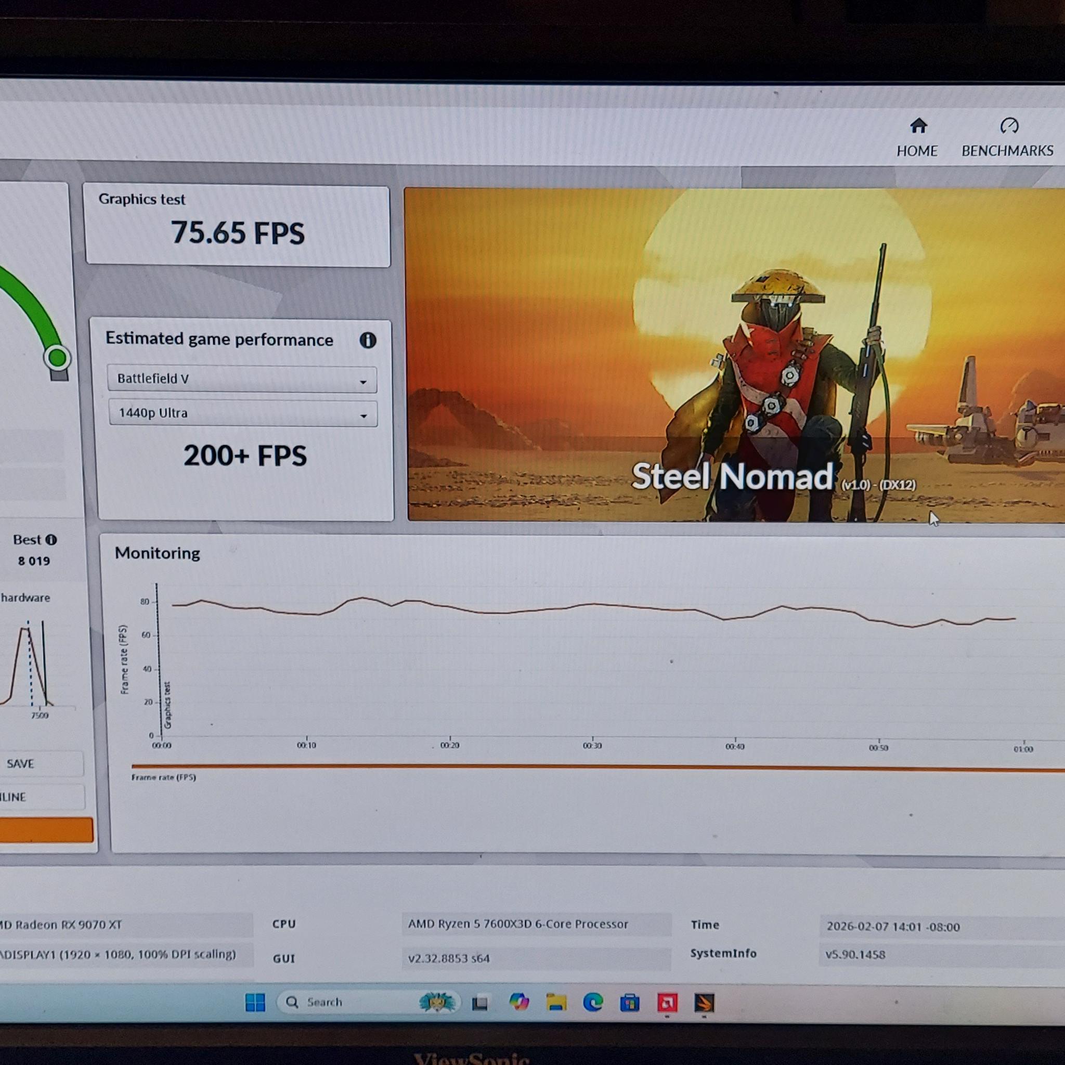Viewport: 1065px width, 1065px height.
Task: Open File Explorer from the taskbar
Action: pos(556,1002)
